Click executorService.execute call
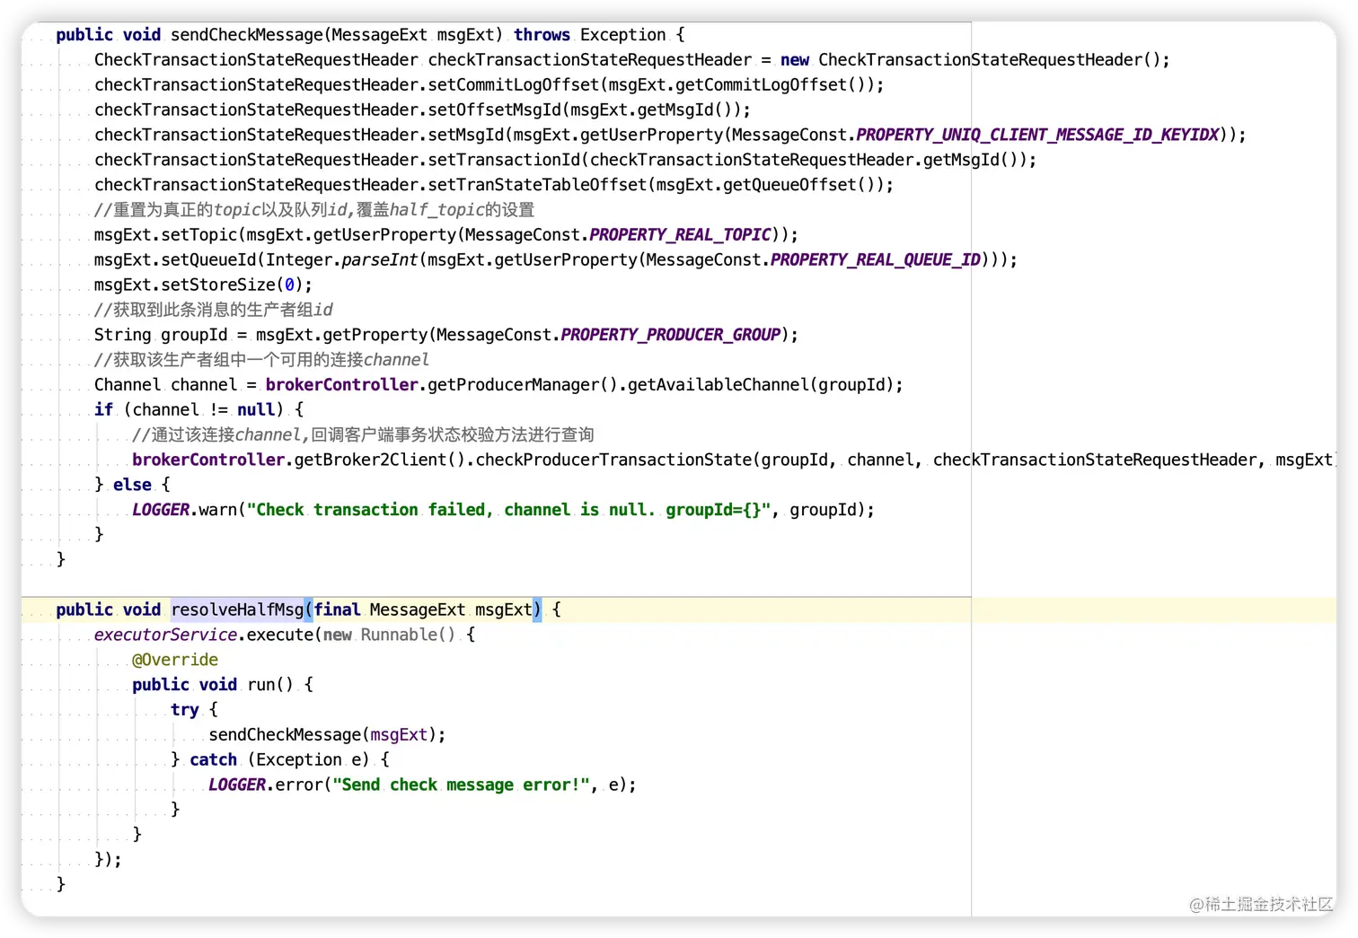 204,636
